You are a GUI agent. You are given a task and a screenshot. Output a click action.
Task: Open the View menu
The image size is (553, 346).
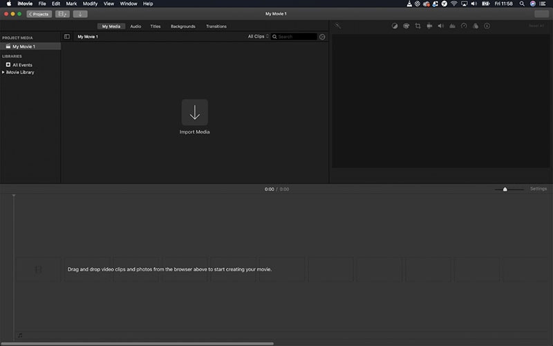[109, 3]
